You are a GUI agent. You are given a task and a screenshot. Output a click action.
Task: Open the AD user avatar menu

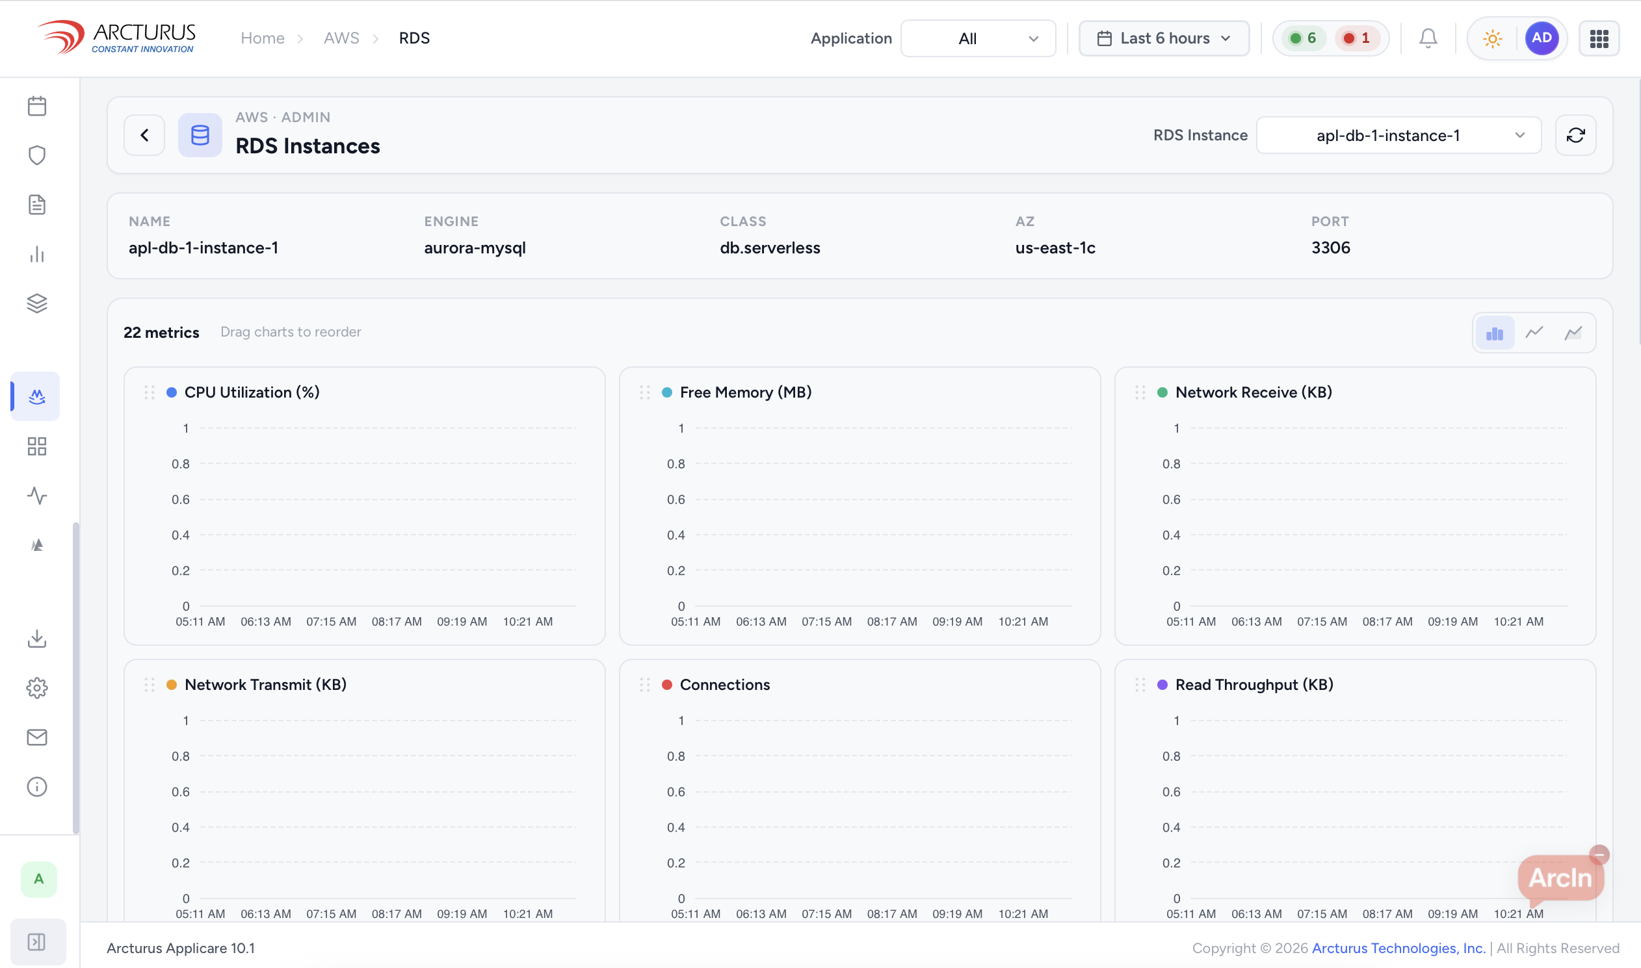pyautogui.click(x=1542, y=38)
